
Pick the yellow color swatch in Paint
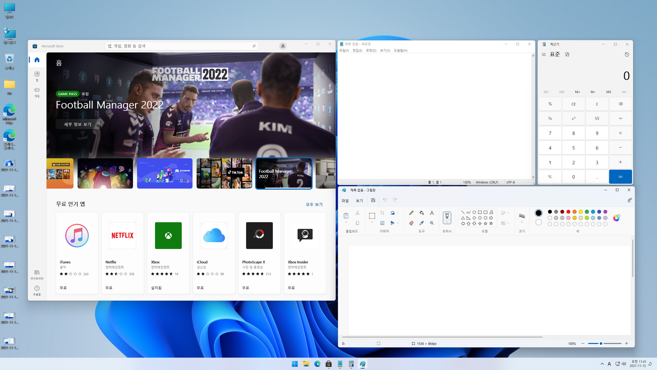[581, 212]
